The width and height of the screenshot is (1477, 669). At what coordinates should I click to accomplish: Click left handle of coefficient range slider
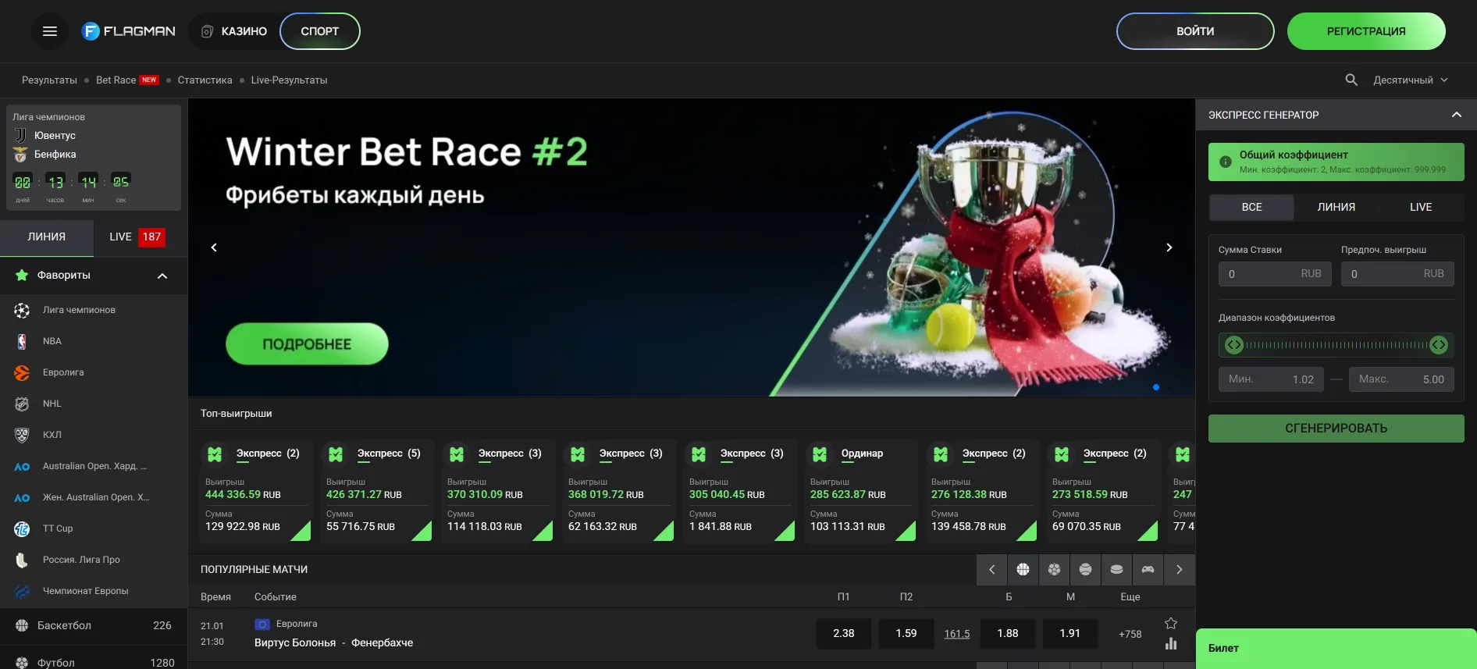pos(1233,345)
